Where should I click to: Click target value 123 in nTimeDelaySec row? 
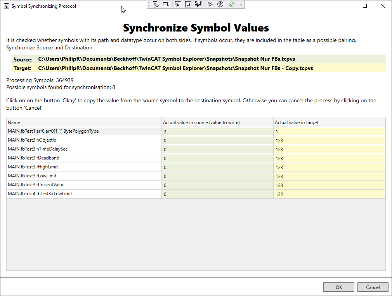[x=329, y=150]
